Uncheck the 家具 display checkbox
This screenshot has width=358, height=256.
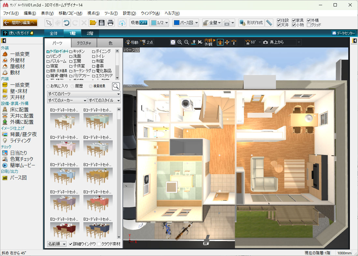click(294, 20)
